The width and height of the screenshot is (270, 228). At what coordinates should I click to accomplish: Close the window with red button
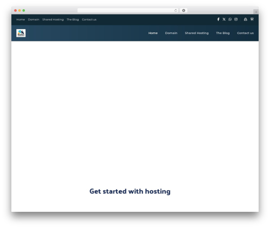[x=16, y=10]
